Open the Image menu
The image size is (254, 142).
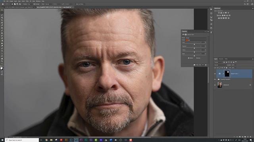point(11,1)
